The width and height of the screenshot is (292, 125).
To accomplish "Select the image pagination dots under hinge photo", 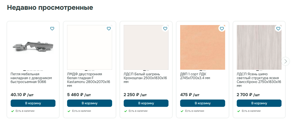I will (x=33, y=71).
